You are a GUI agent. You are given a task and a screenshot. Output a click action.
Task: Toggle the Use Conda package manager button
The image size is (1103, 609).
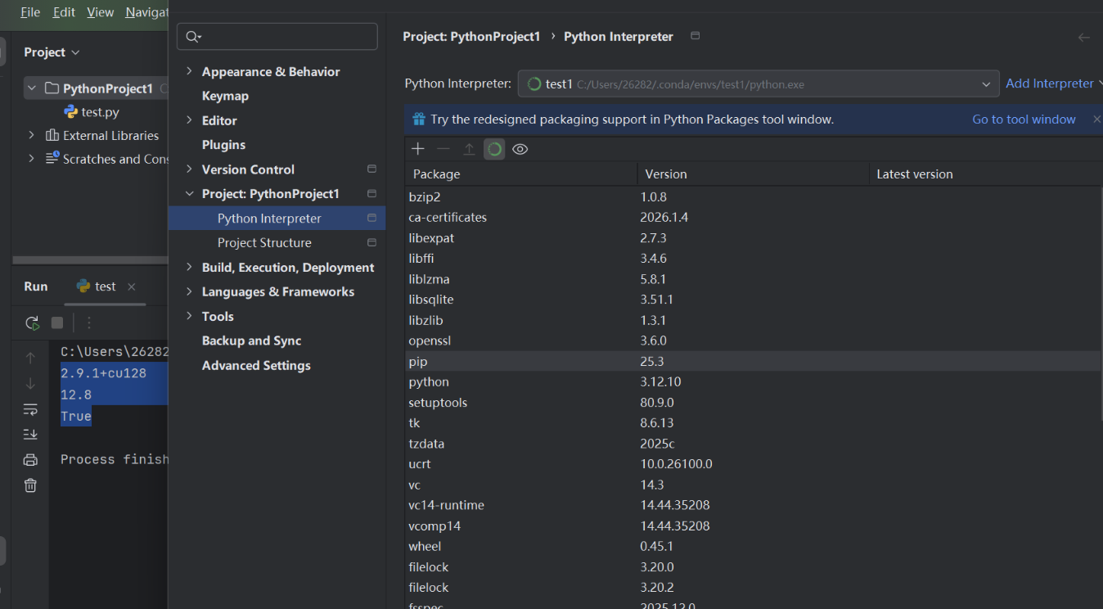[494, 149]
